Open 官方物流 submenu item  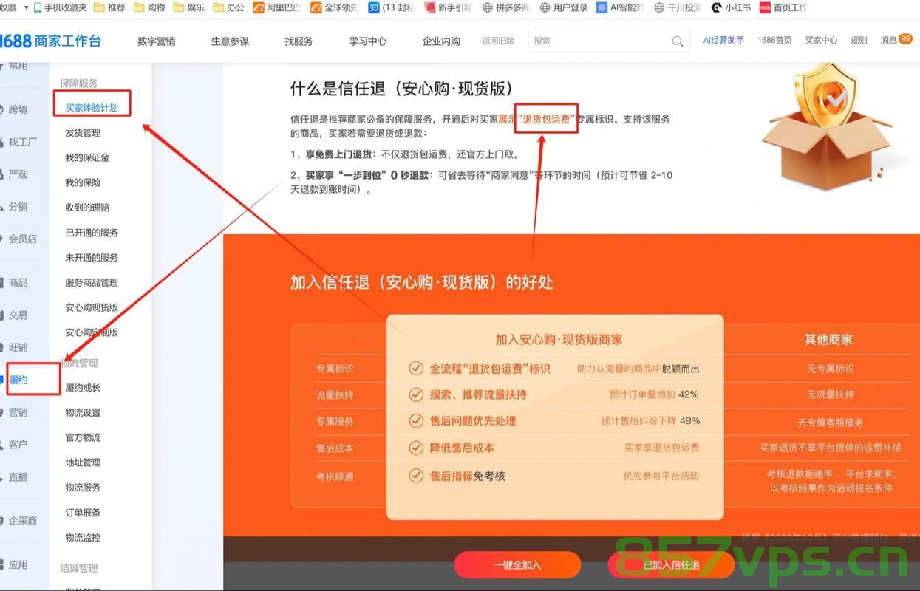pyautogui.click(x=83, y=438)
